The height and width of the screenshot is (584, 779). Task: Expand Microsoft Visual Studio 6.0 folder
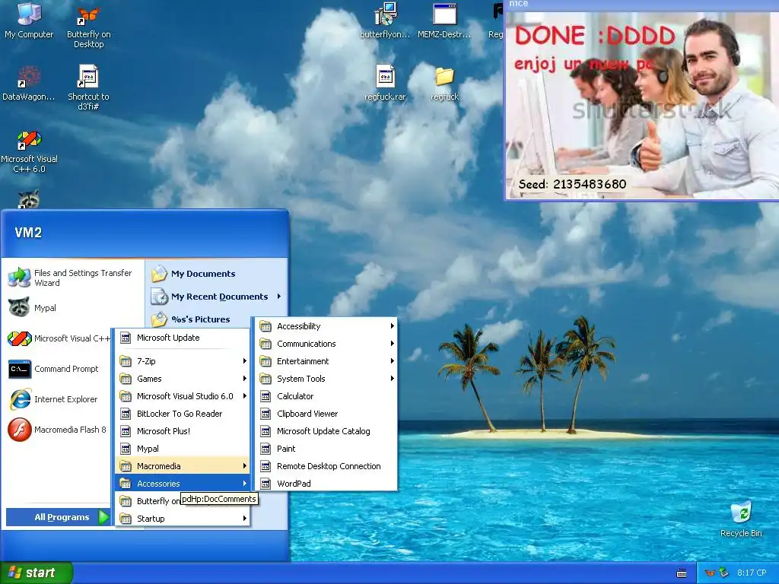183,395
